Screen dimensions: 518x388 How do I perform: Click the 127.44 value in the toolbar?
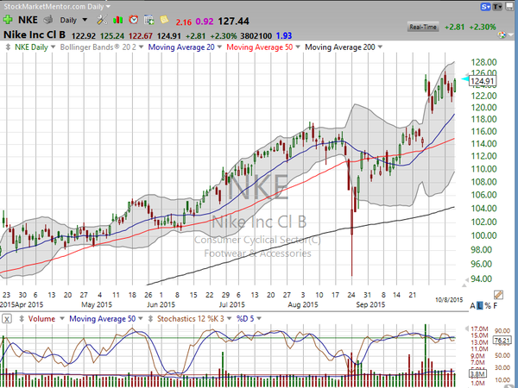coord(234,21)
